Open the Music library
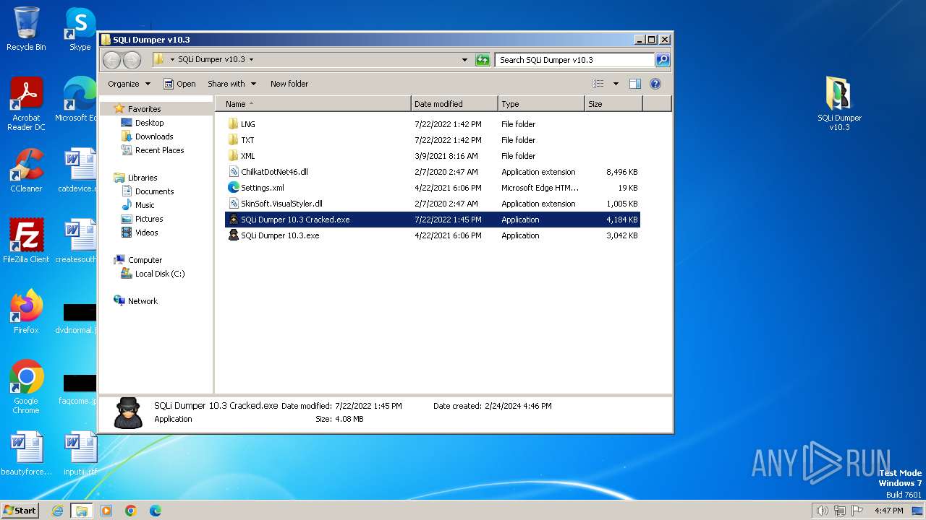Screen dimensions: 926x520 coord(145,205)
